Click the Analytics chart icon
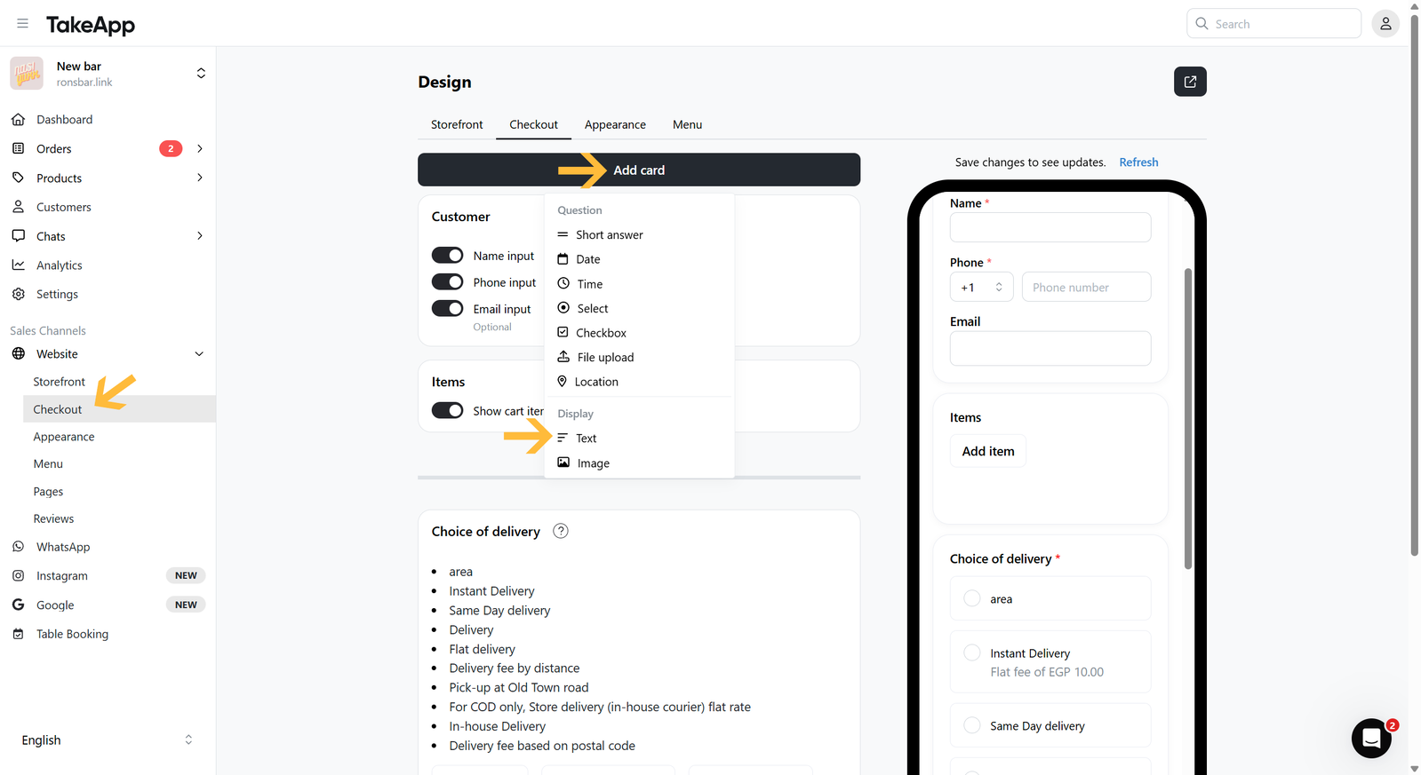Screen dimensions: 1421x775 click(18, 265)
